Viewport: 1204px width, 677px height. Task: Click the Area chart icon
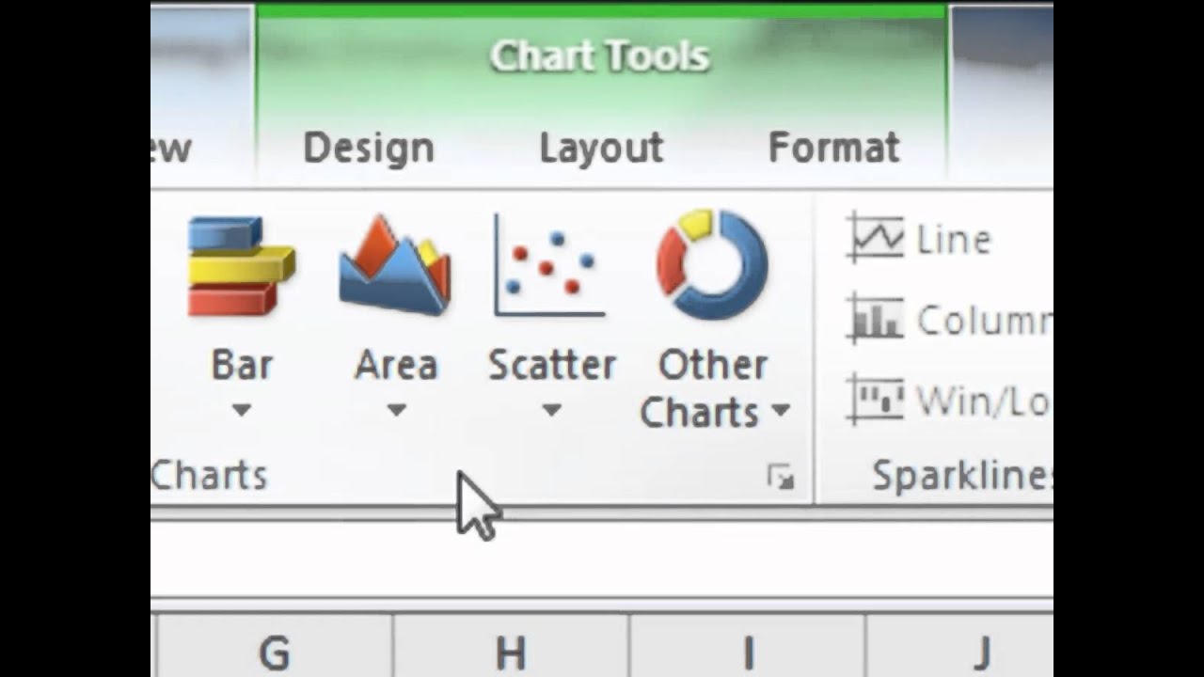point(395,267)
